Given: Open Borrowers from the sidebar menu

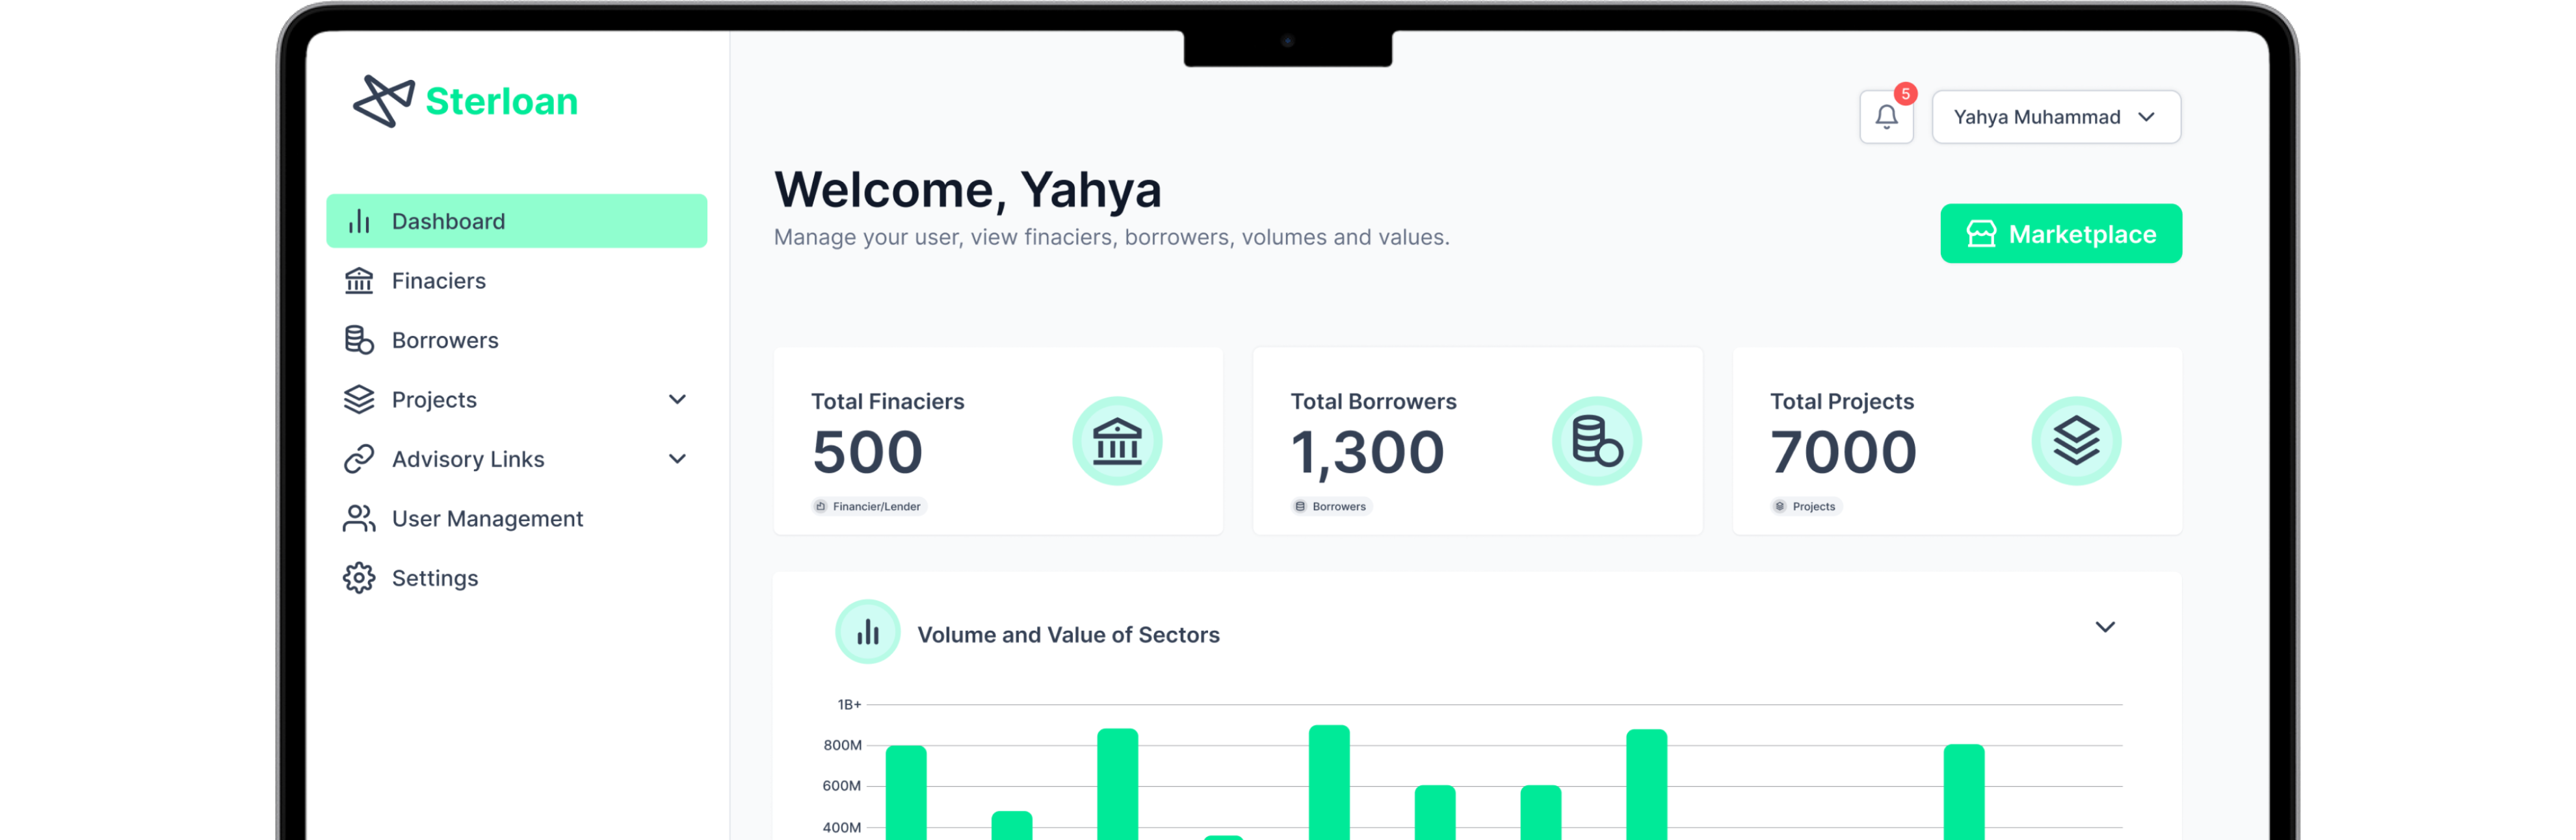Looking at the screenshot, I should coord(444,340).
